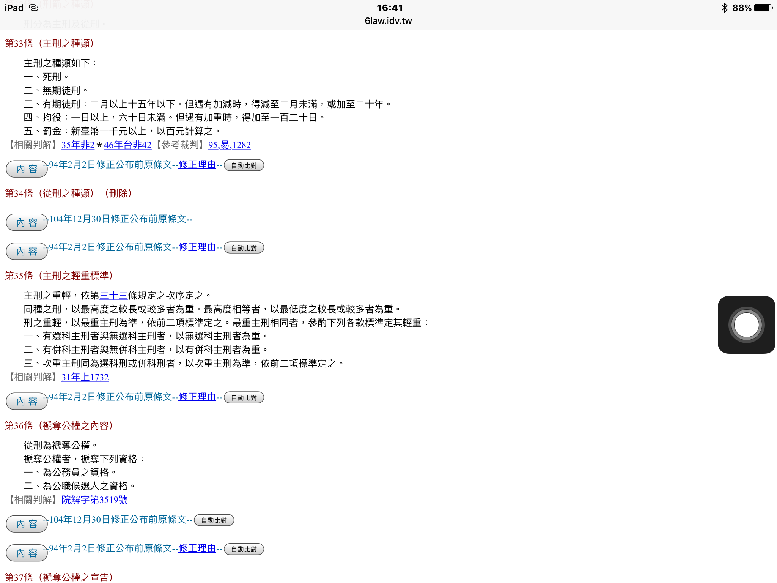Tap the AssistiveTouch floating button

pyautogui.click(x=746, y=325)
